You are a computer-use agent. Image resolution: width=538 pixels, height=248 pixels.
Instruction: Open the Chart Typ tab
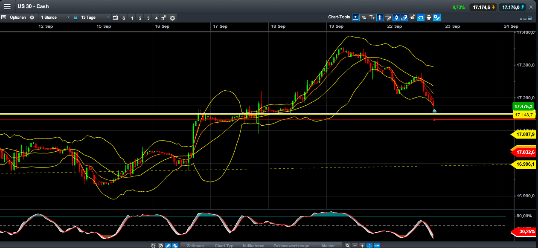(x=224, y=245)
